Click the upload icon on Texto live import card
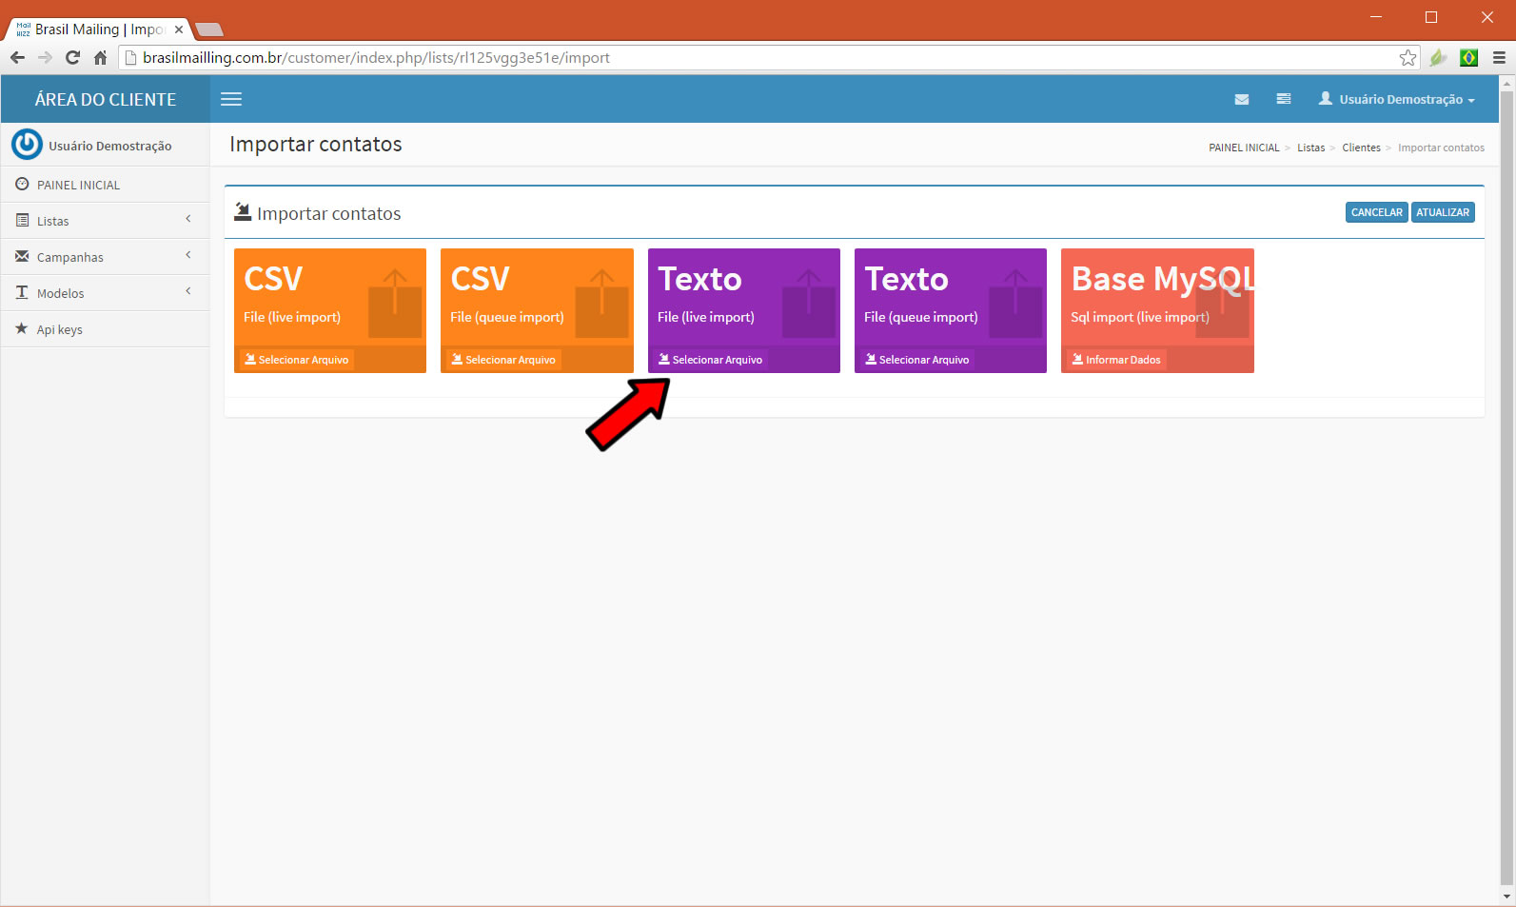 [809, 304]
